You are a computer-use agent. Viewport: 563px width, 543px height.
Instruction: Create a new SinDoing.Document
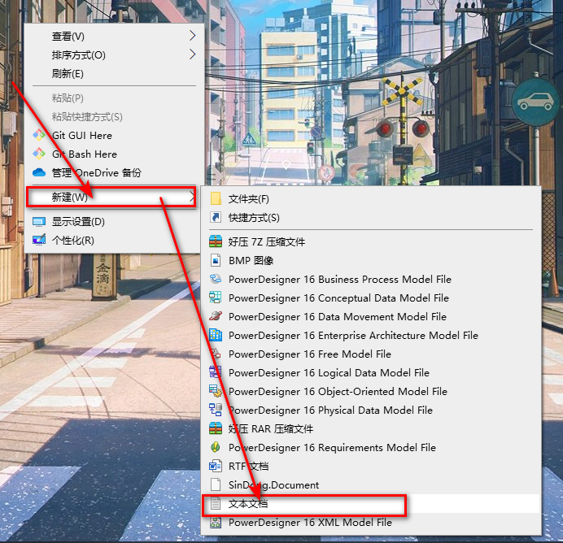[x=371, y=484]
